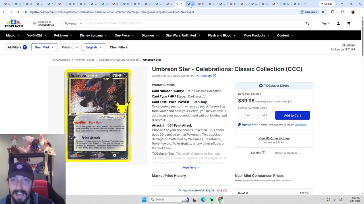Expand the Disney Lorcana menu
Image resolution: width=364 pixels, height=204 pixels.
(x=93, y=35)
